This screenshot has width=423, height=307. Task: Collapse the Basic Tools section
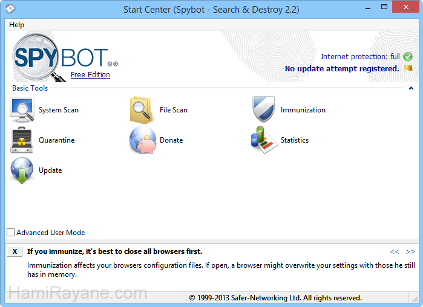411,88
